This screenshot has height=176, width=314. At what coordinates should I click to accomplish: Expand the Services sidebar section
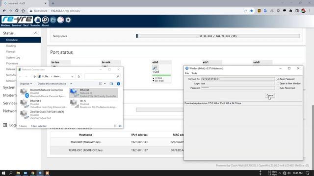(10, 103)
